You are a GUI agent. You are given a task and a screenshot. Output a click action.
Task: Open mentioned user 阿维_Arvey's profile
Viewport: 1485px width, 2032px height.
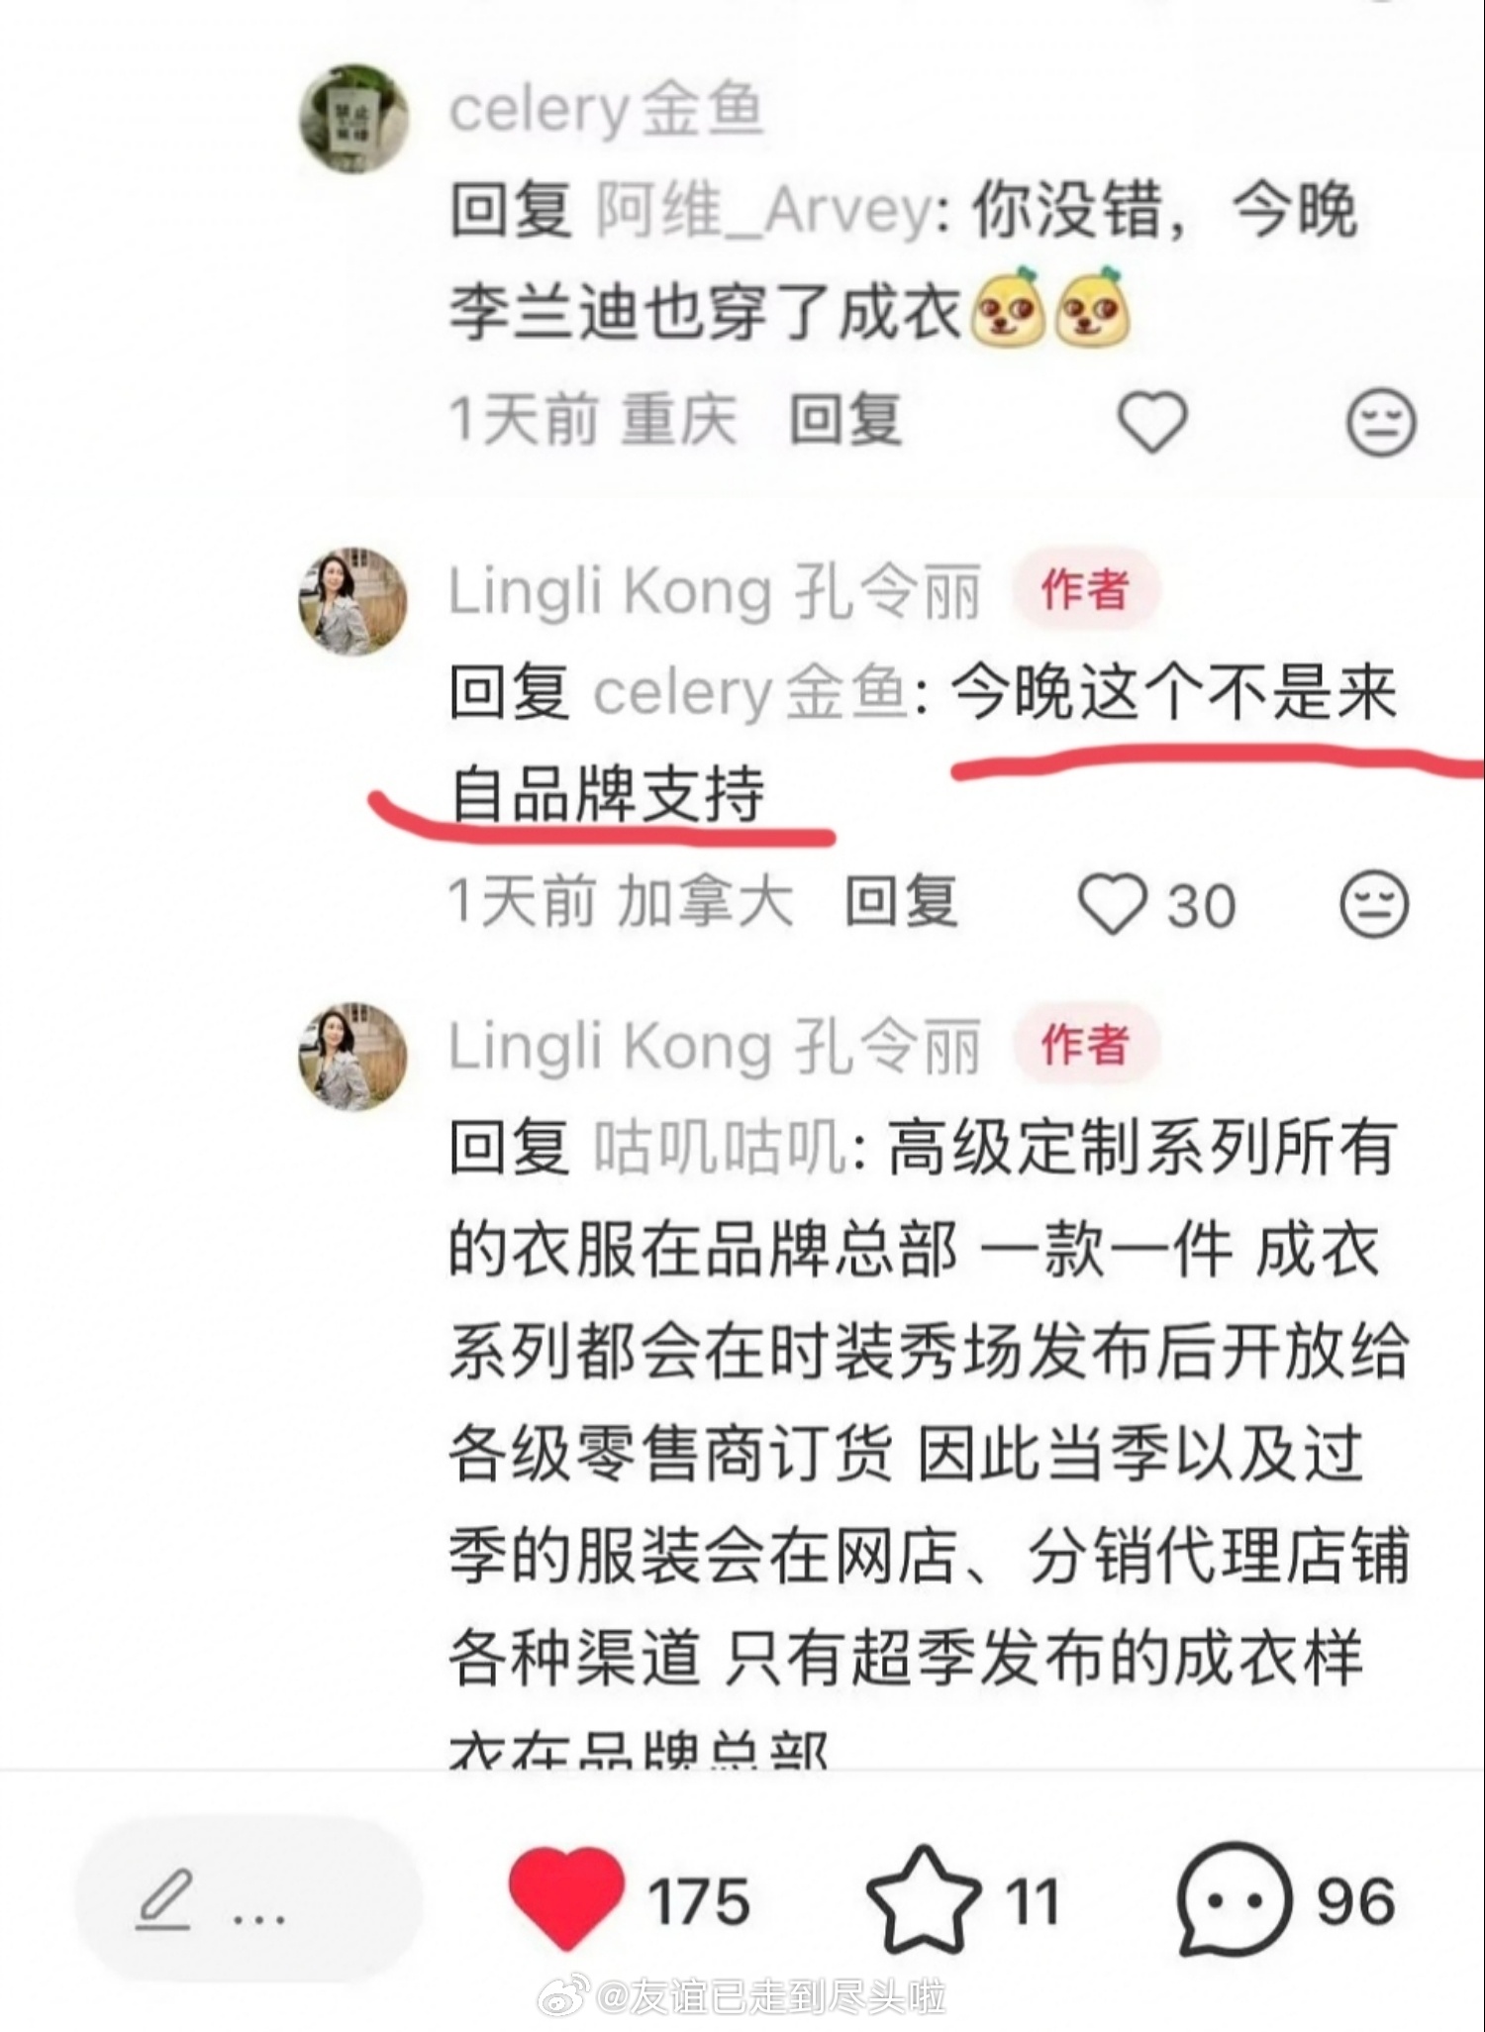click(764, 211)
